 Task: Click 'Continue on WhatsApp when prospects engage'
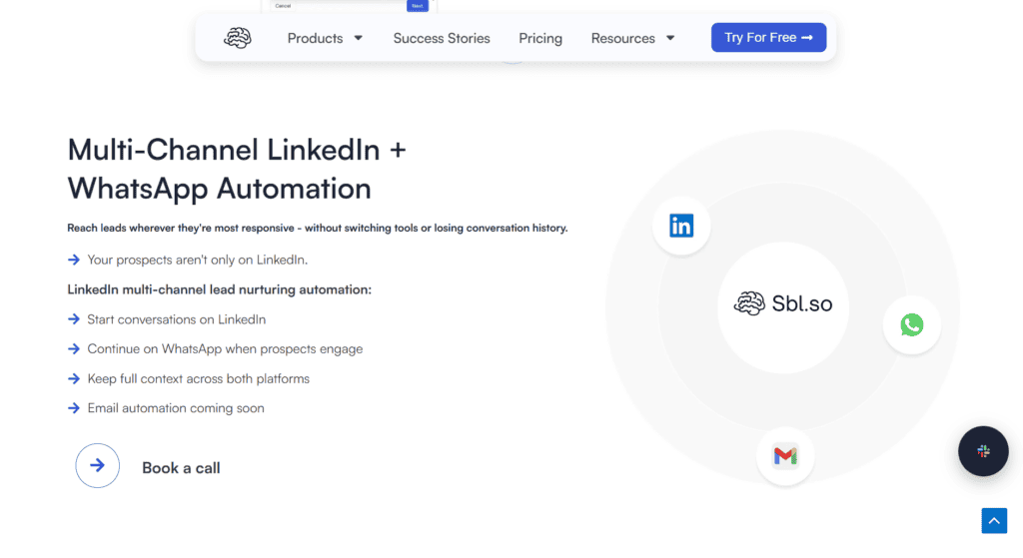click(x=225, y=348)
